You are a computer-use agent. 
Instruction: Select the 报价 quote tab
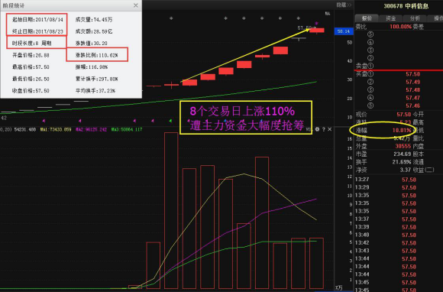(367, 18)
